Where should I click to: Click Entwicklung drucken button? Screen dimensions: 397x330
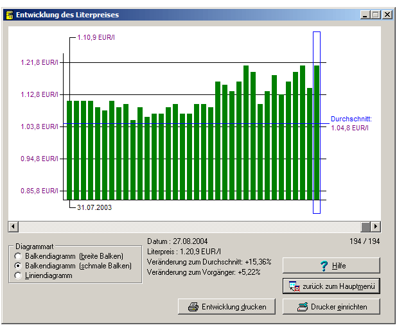(227, 307)
